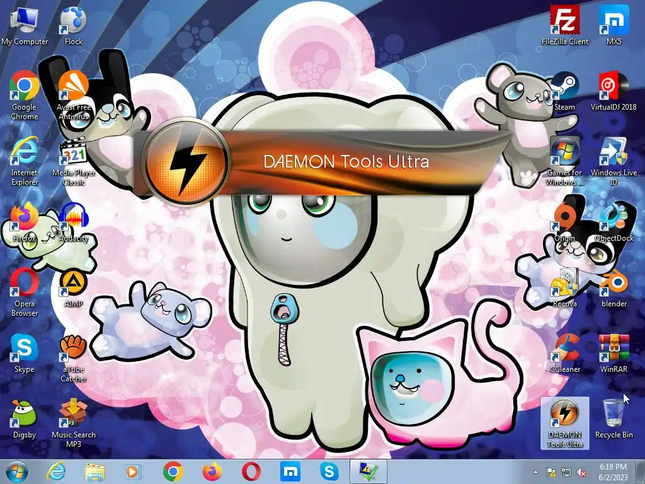645x484 pixels.
Task: Select the Avast Free Antivirus shortcut
Action: pyautogui.click(x=73, y=96)
